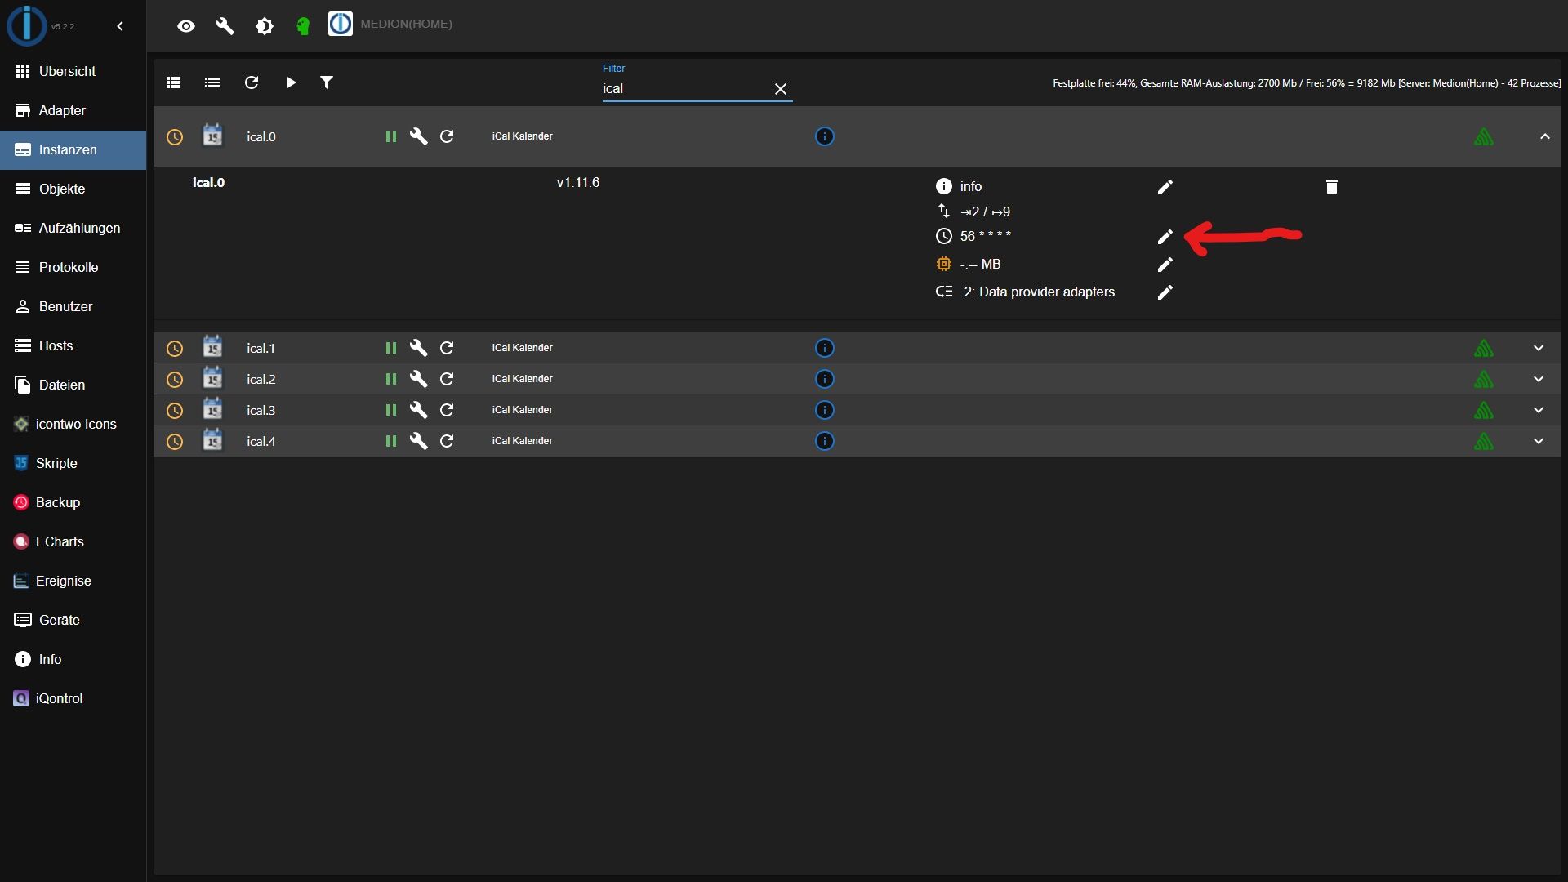The height and width of the screenshot is (882, 1568).
Task: Delete the ical.0 instance with trash icon
Action: coord(1332,187)
